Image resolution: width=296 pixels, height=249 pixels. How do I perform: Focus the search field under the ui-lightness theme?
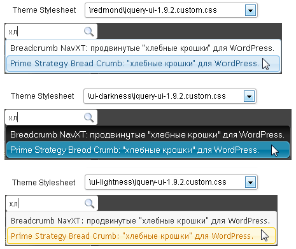pos(52,203)
